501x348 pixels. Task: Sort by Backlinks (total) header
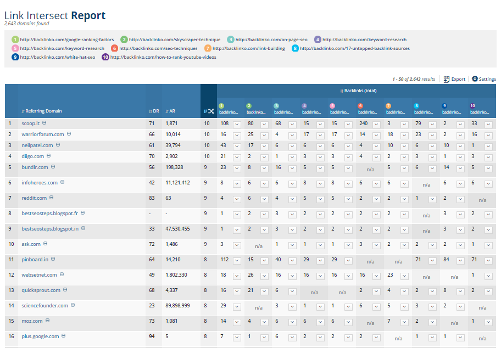click(x=358, y=91)
